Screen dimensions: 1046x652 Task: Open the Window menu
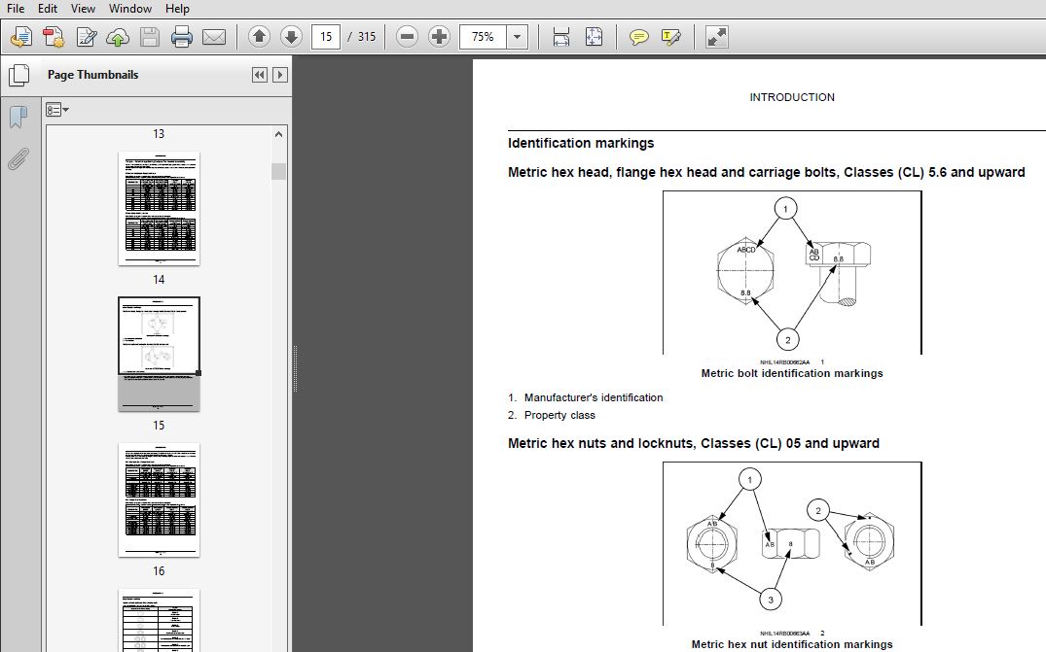pos(130,9)
